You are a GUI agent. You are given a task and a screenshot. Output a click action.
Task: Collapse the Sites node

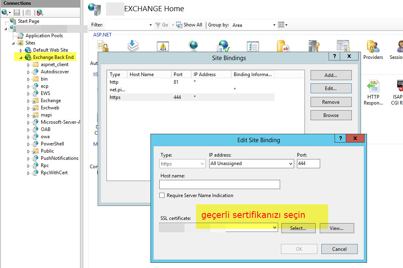click(x=13, y=43)
